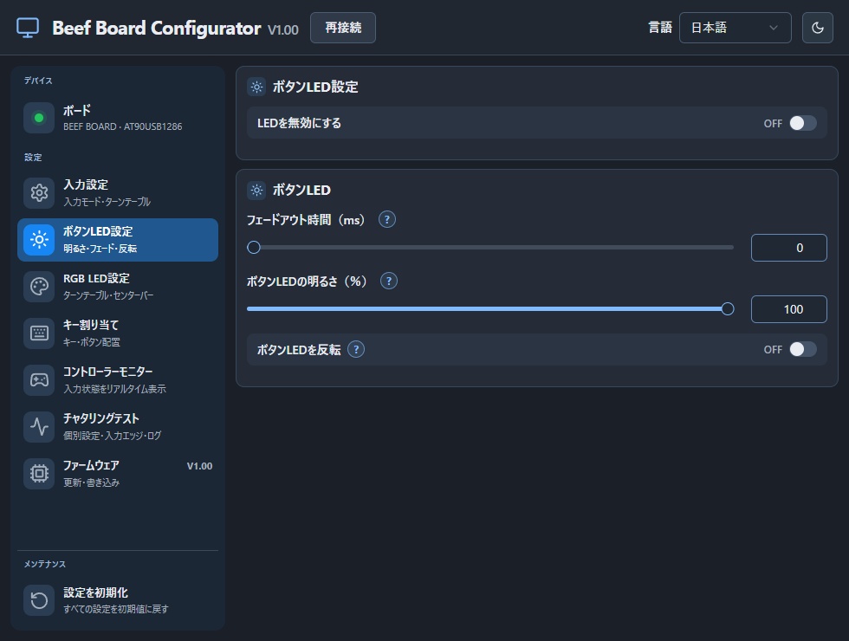This screenshot has width=849, height=641.
Task: Toggle the ボタンLEDを反転 switch
Action: tap(803, 350)
